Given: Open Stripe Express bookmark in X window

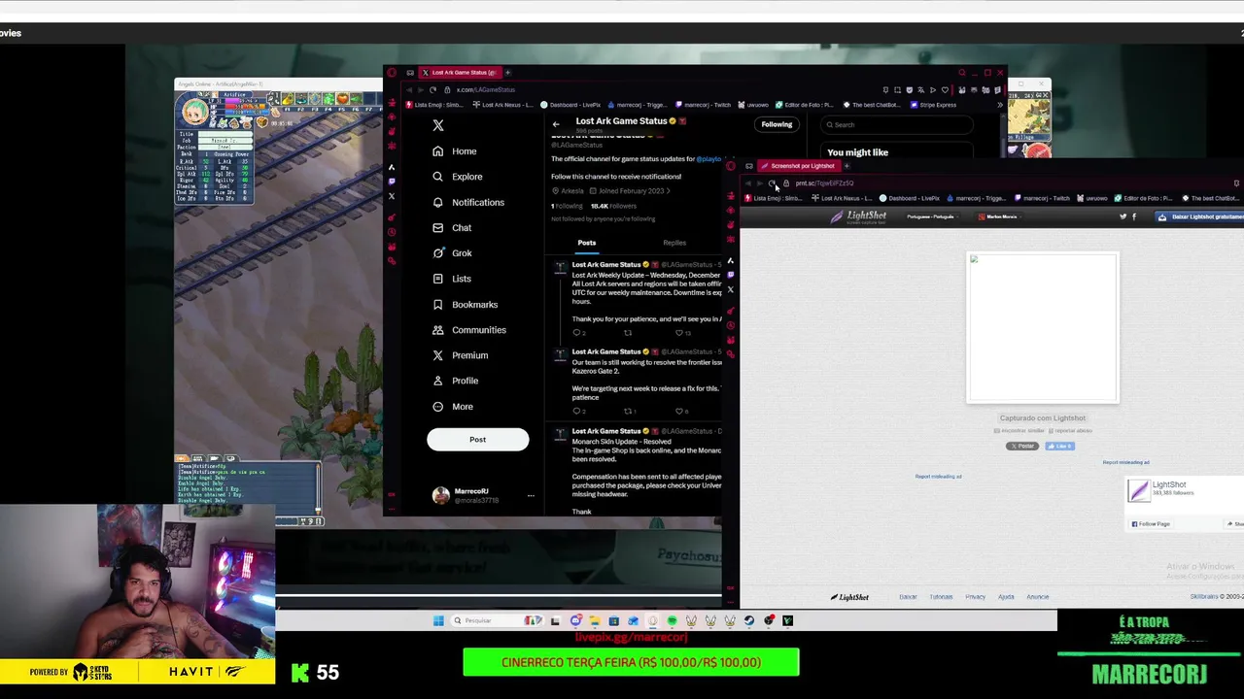Looking at the screenshot, I should [x=932, y=105].
